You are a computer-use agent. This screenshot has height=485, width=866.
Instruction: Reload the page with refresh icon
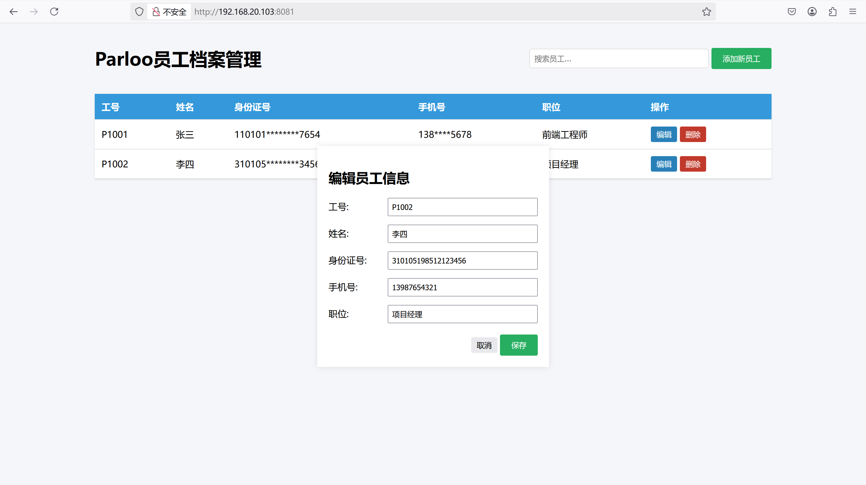click(54, 12)
